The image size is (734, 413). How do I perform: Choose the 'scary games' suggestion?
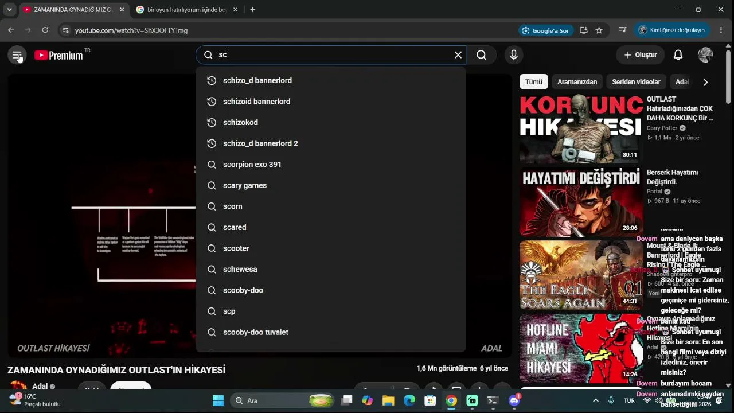pos(331,185)
